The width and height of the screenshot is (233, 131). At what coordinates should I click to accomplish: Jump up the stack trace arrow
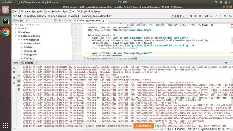coord(19,67)
